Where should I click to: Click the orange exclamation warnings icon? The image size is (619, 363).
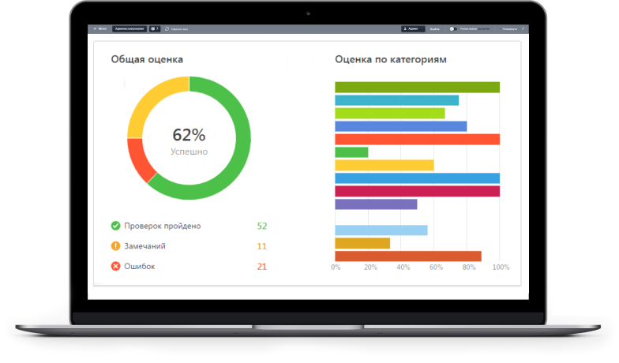pyautogui.click(x=116, y=246)
